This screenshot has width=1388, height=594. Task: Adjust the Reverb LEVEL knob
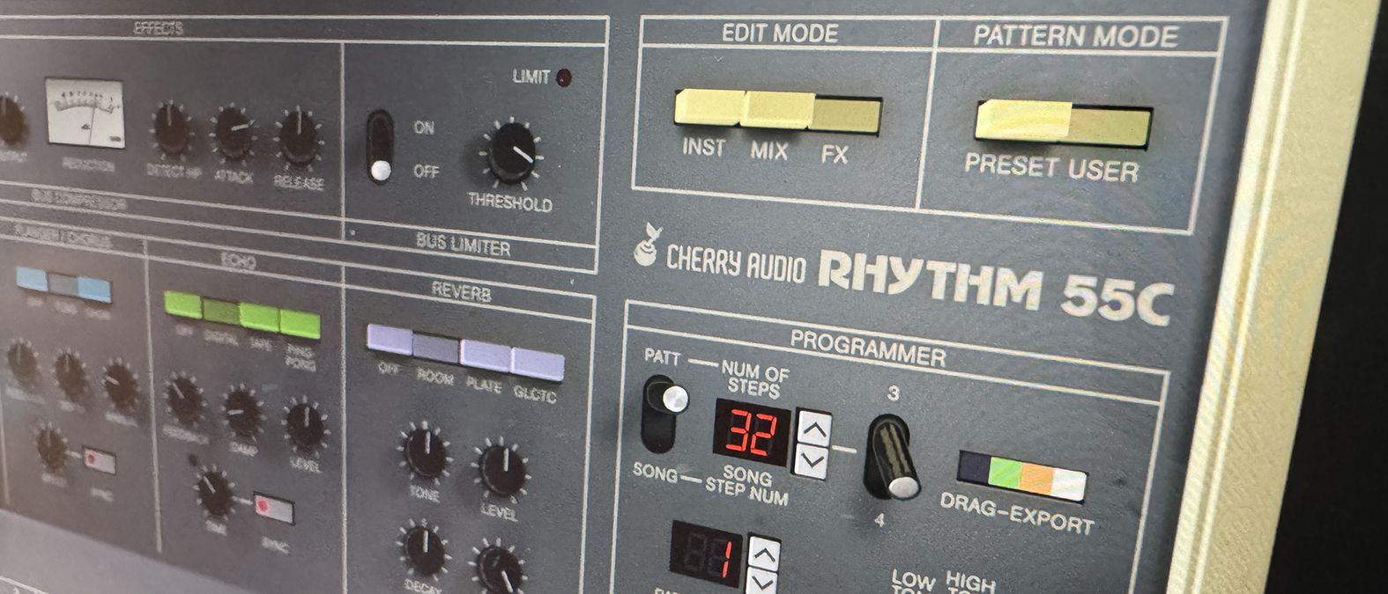click(501, 468)
